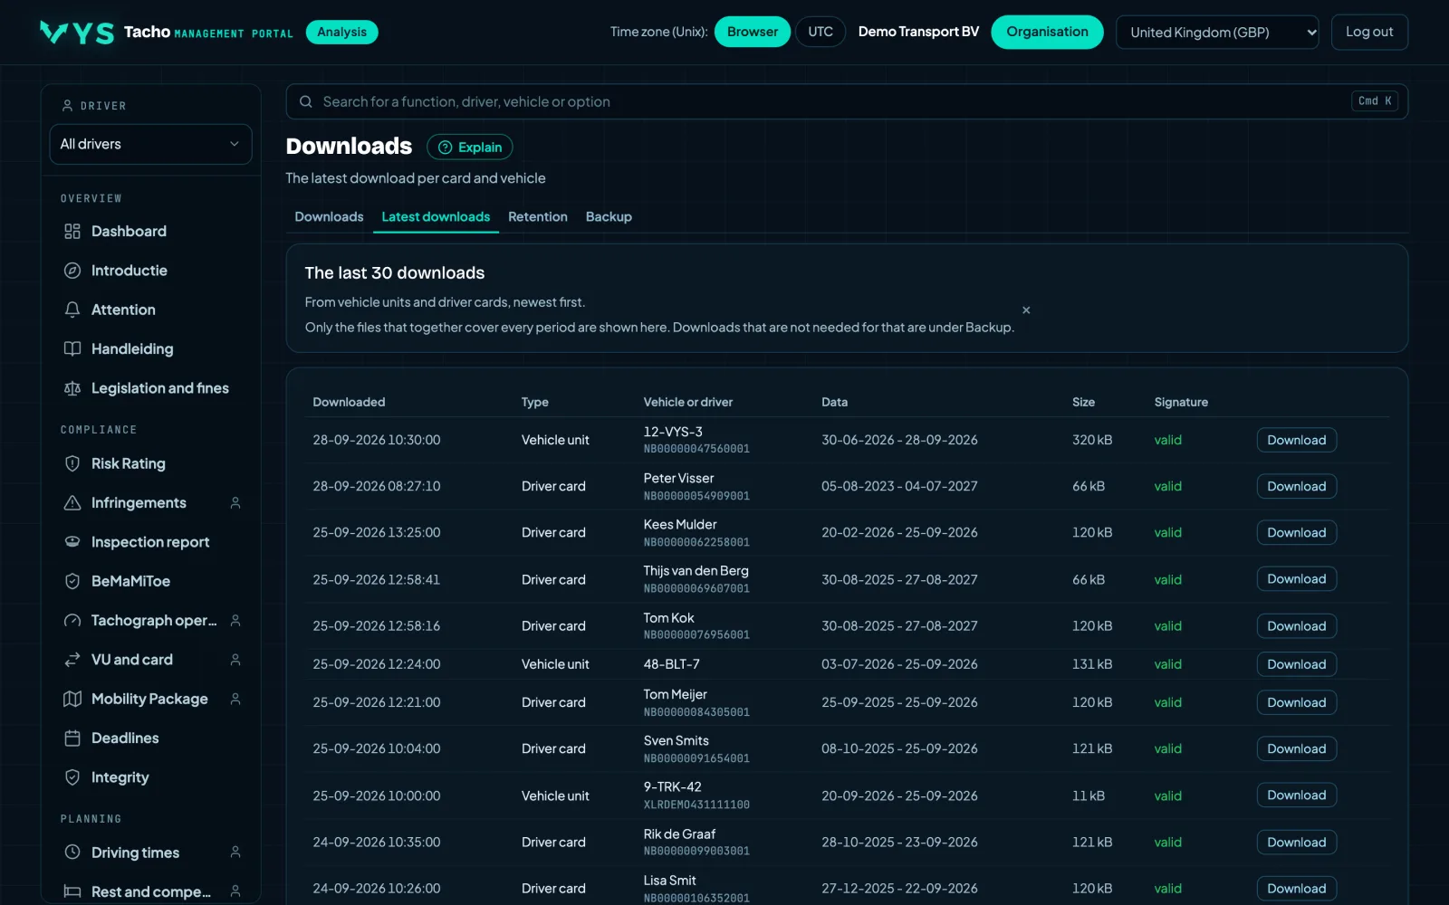Switch to the Backup tab
Screen dimensions: 1449x905
pyautogui.click(x=609, y=217)
